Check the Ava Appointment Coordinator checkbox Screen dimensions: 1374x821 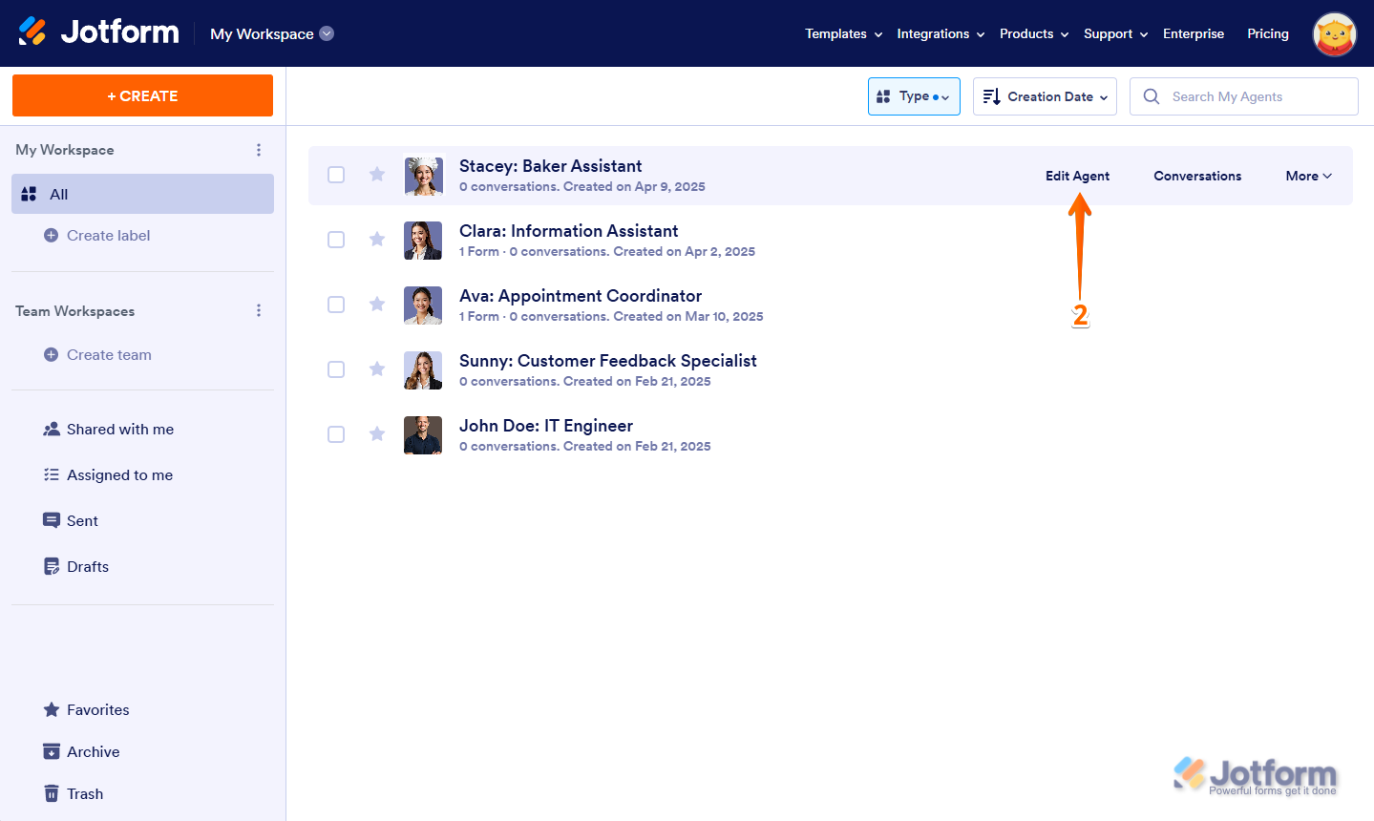coord(336,305)
